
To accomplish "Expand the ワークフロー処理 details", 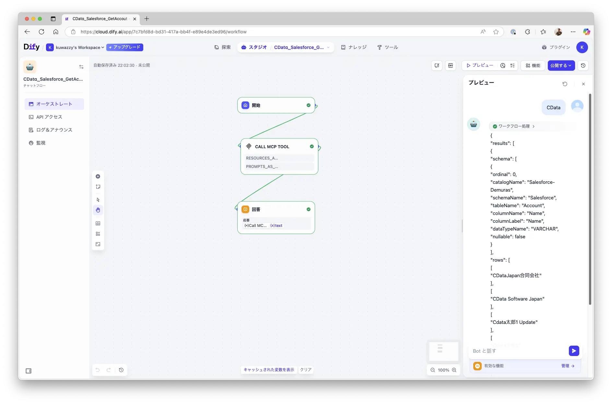I will [x=513, y=126].
